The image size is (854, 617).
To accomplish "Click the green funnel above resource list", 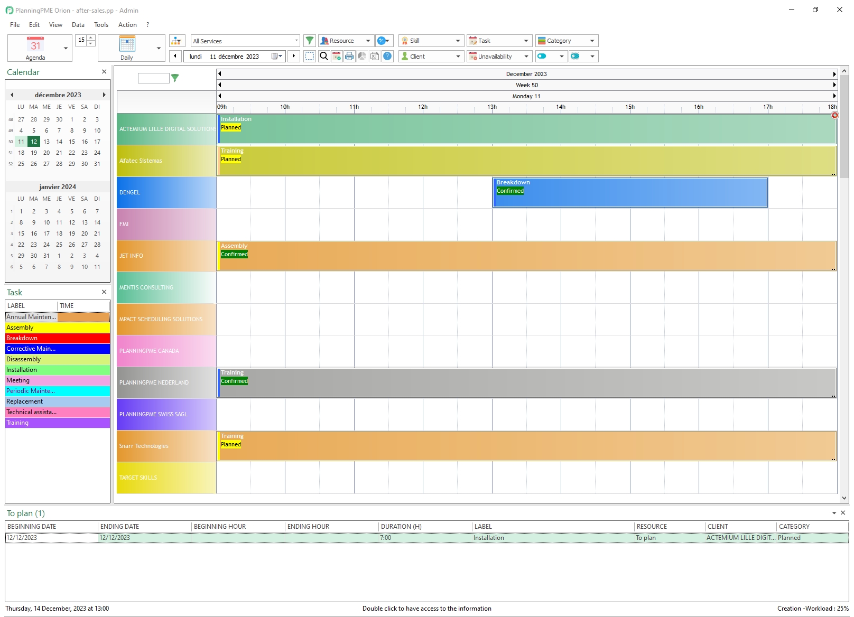I will pos(175,78).
